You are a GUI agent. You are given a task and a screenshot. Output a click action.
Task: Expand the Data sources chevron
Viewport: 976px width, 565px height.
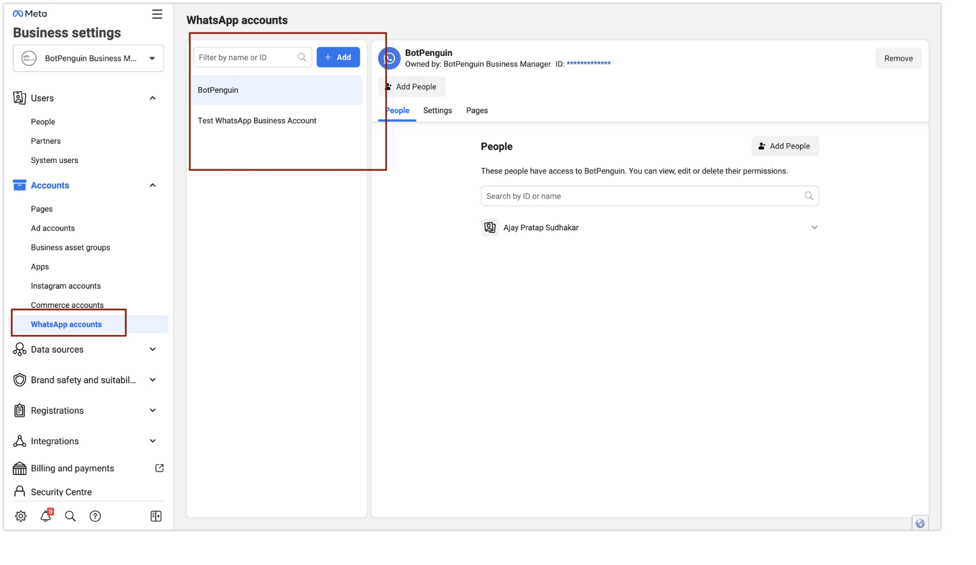153,349
